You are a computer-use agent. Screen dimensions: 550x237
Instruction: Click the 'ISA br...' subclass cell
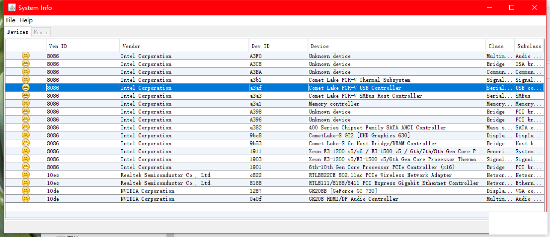pos(529,64)
